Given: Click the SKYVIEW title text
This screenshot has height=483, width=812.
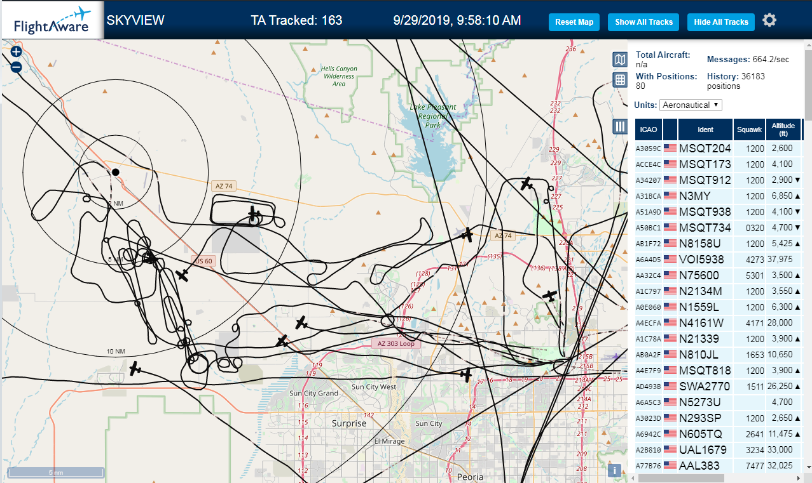Looking at the screenshot, I should coord(135,20).
